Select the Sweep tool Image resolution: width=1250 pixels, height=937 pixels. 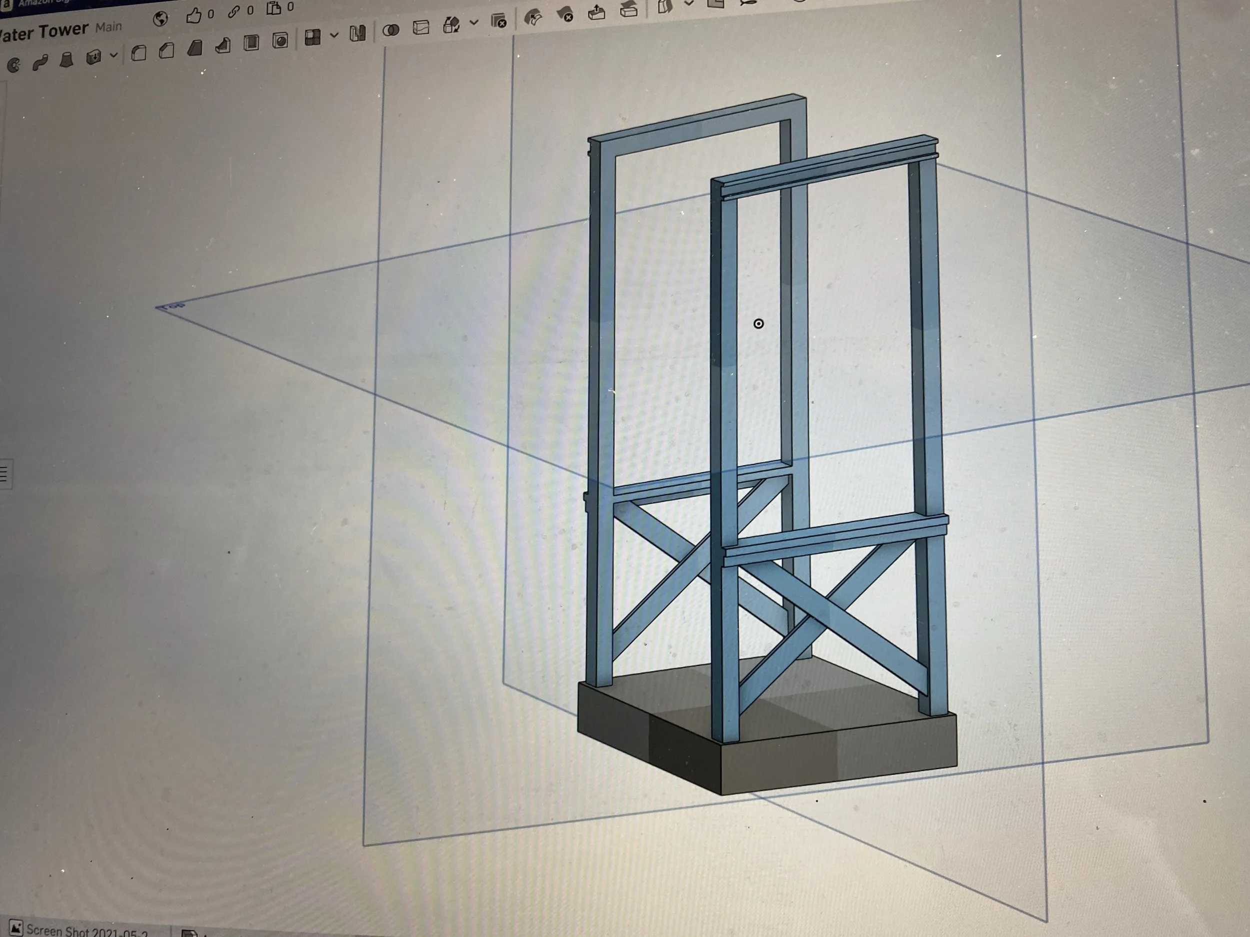[39, 62]
